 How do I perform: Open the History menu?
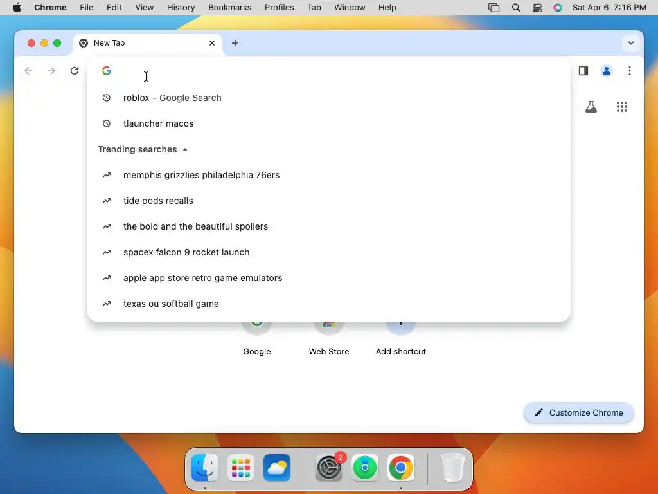coord(181,8)
